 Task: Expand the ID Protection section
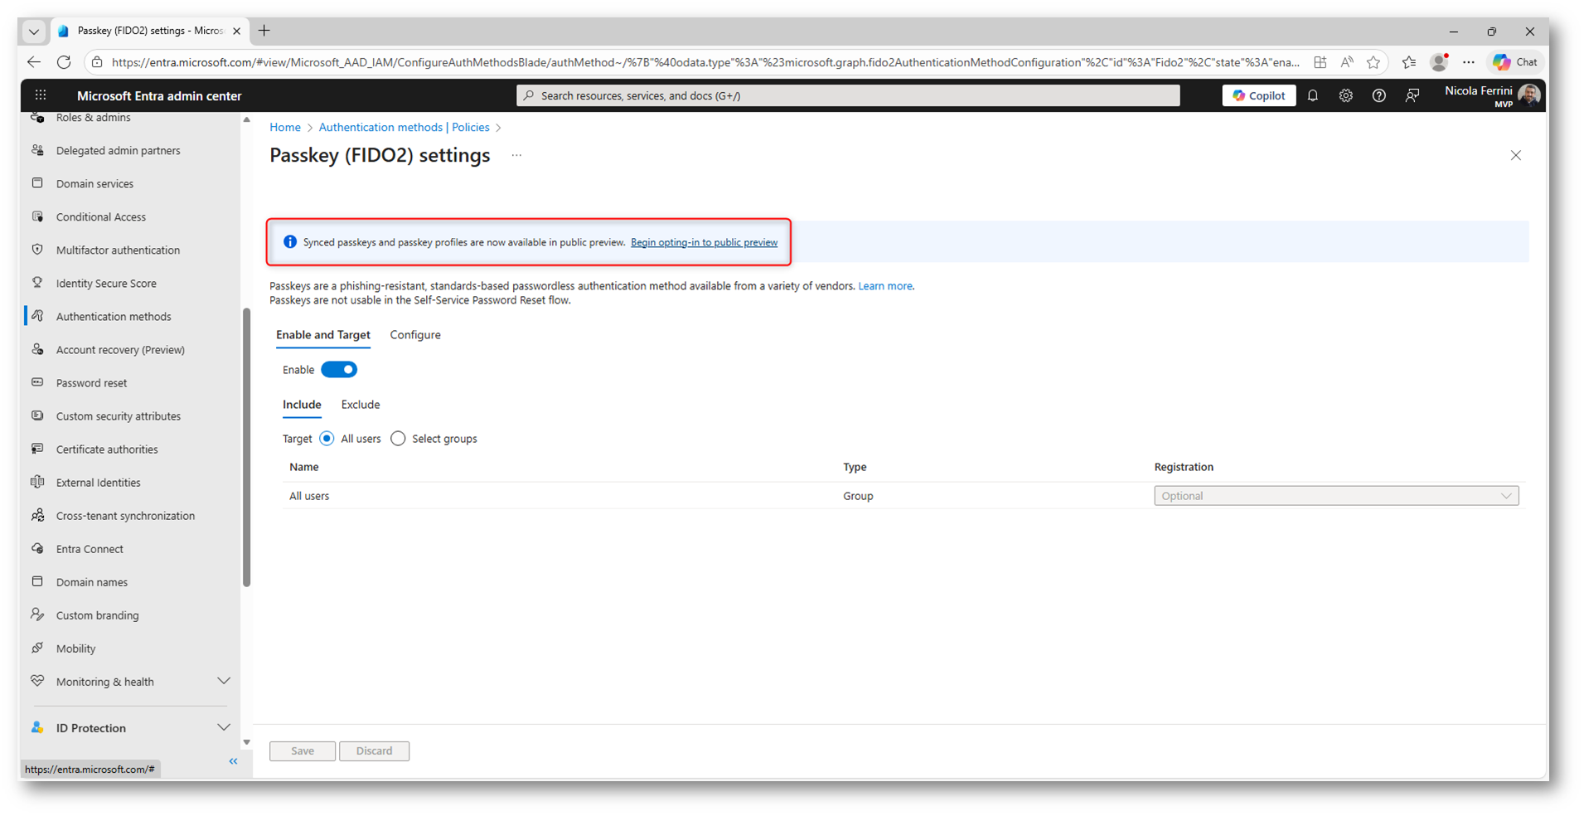click(x=224, y=727)
